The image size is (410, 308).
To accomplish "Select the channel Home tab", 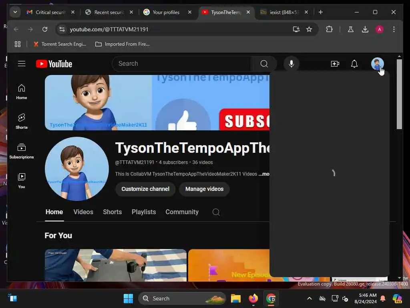I will coord(54,212).
